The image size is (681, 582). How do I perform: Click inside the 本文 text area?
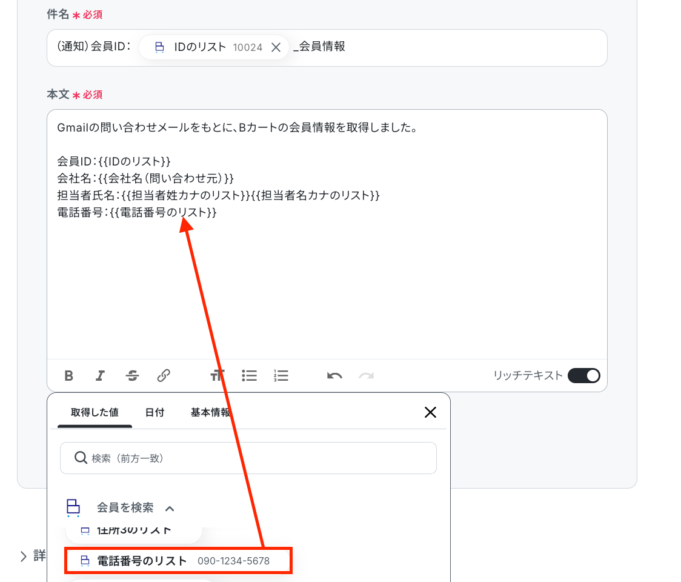point(327,285)
